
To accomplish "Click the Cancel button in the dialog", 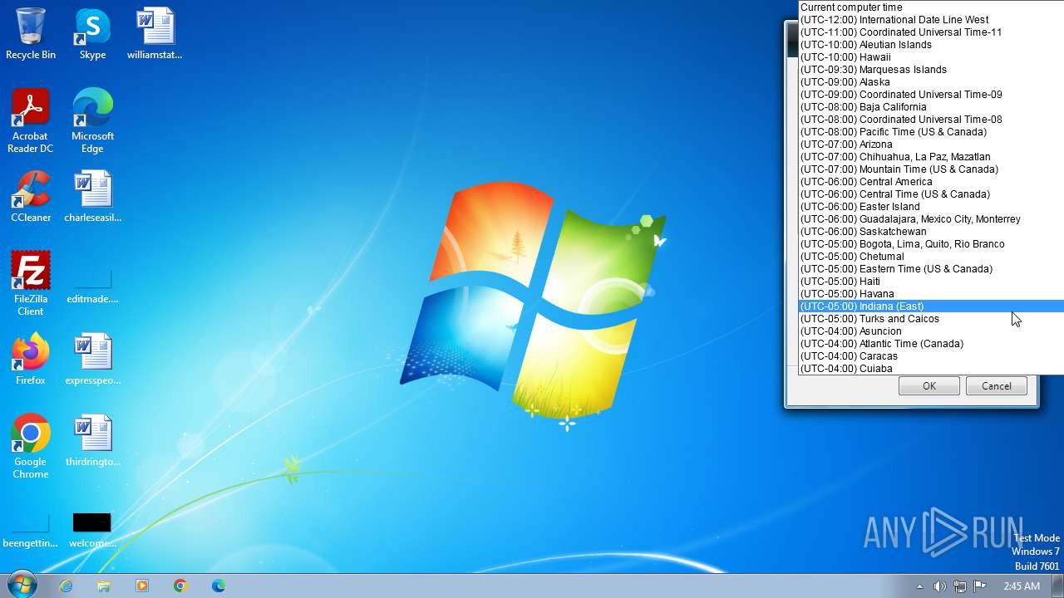I will [997, 386].
